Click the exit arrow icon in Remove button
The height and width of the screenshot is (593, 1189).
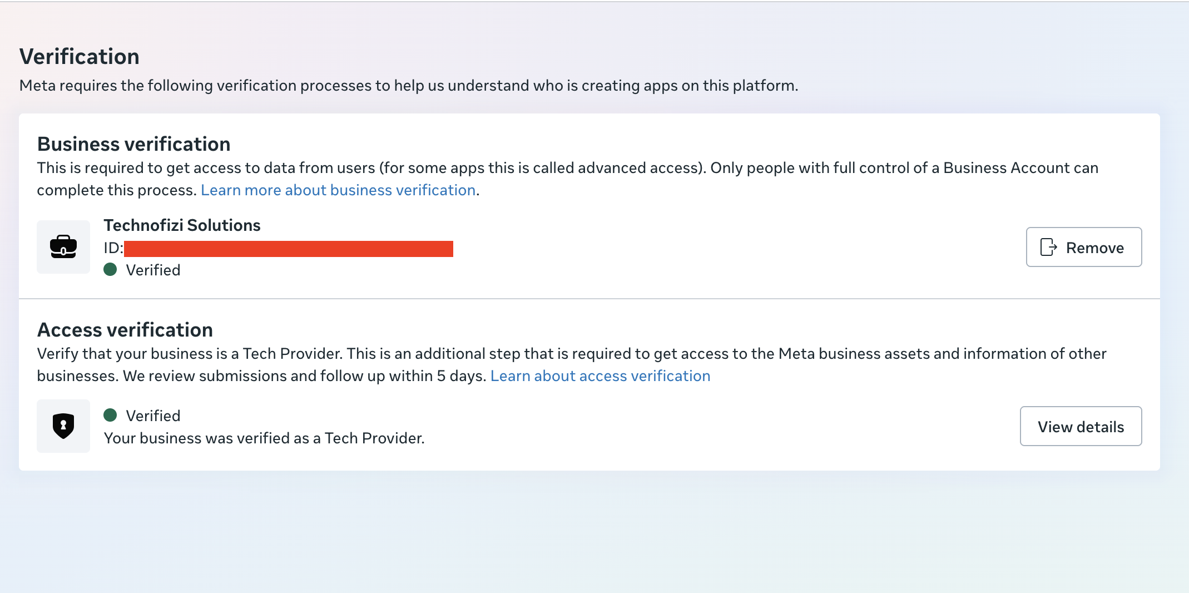click(x=1048, y=247)
